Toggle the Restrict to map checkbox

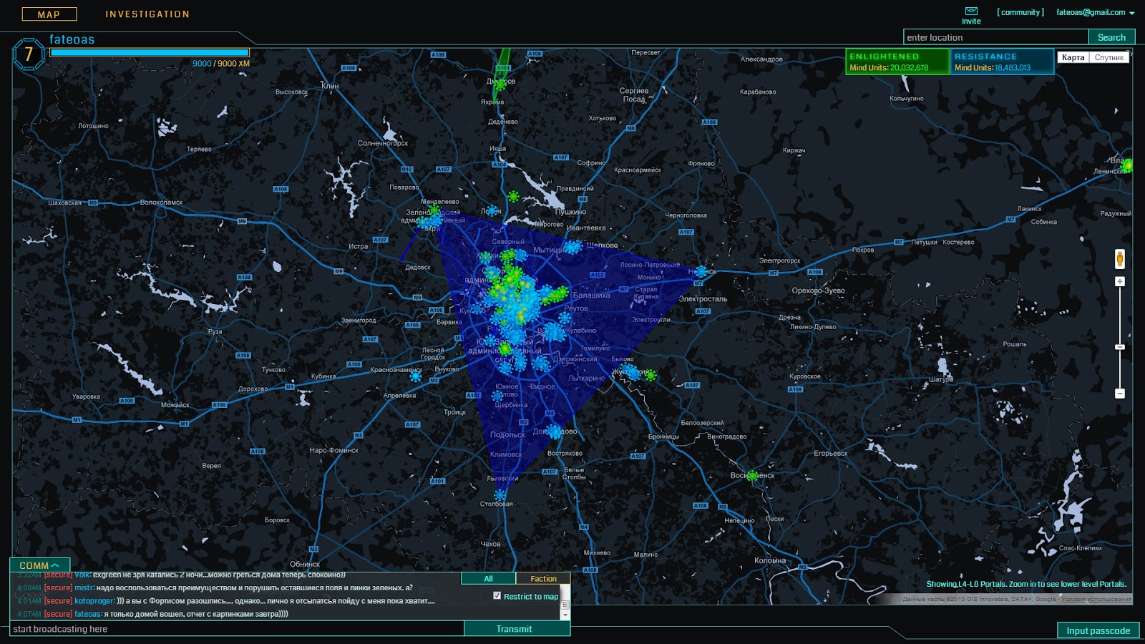[x=497, y=595]
